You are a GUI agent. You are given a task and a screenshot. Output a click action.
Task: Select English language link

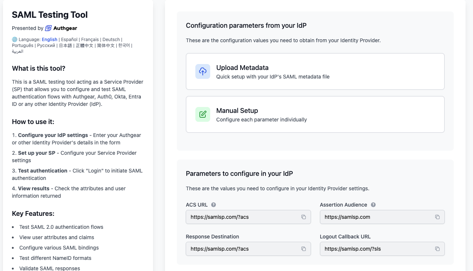pyautogui.click(x=49, y=40)
